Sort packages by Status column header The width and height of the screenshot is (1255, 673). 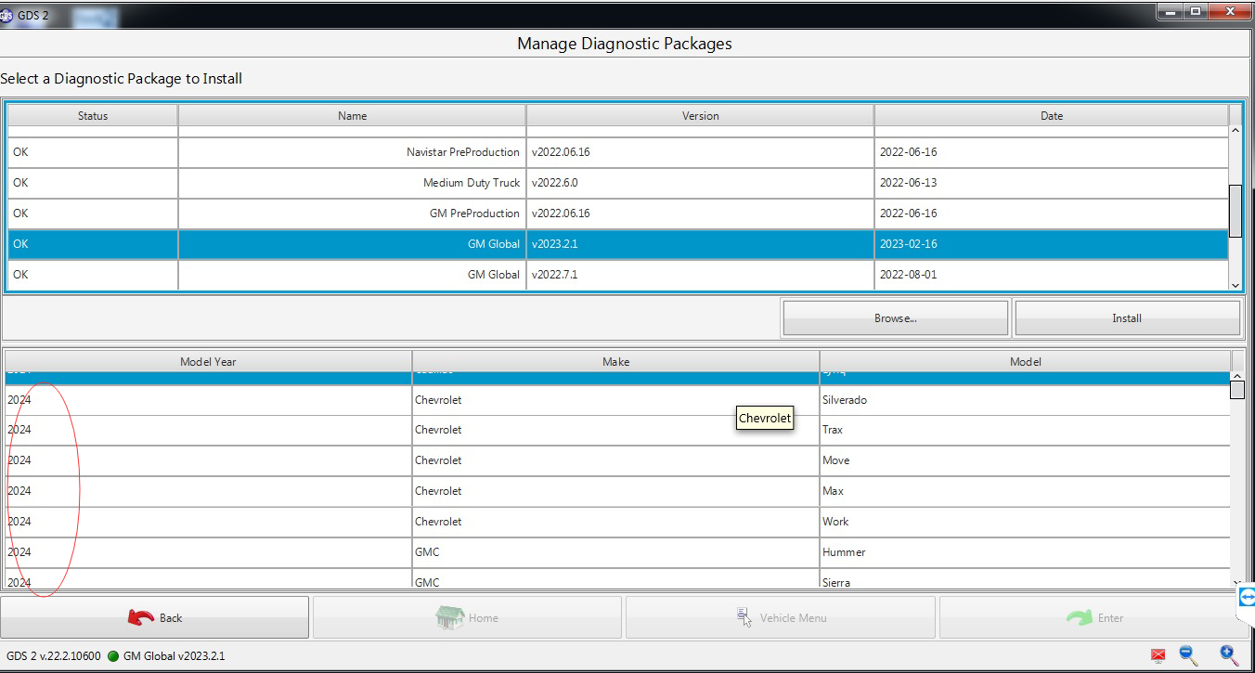[93, 116]
